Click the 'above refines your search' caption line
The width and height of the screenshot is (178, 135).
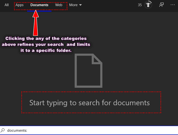pyautogui.click(x=33, y=44)
